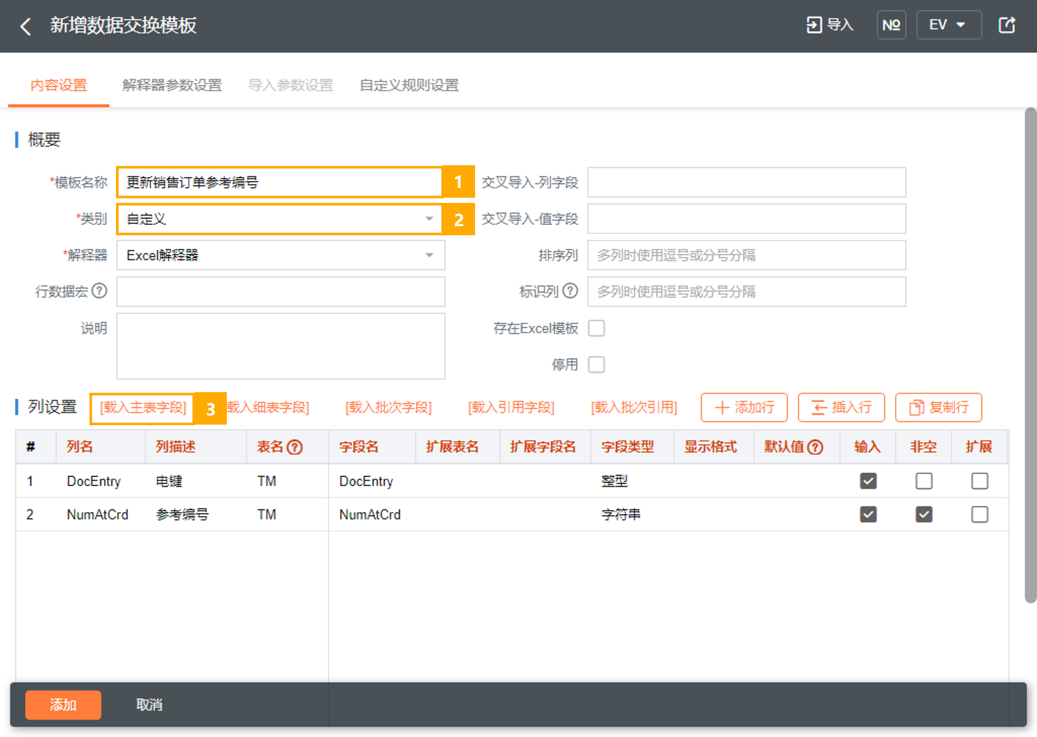Image resolution: width=1037 pixels, height=737 pixels.
Task: Uncheck 非空 checkbox for NumAtCrd row
Action: [924, 515]
